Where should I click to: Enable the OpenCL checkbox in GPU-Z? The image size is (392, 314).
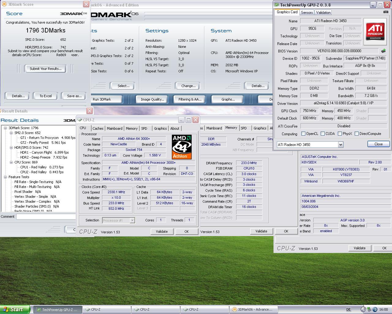[303, 134]
